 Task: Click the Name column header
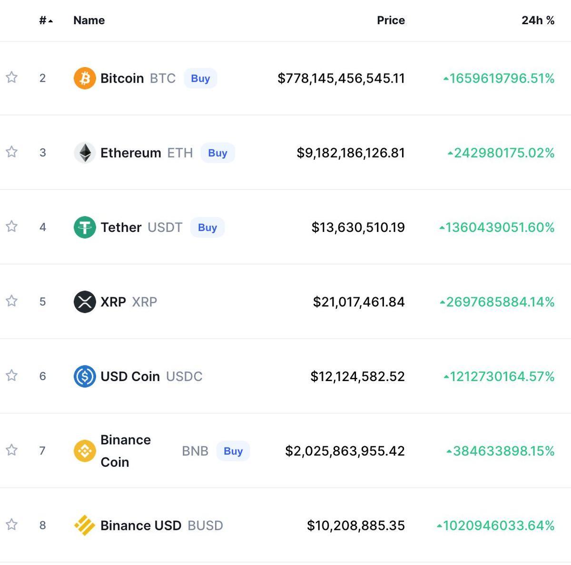tap(89, 20)
